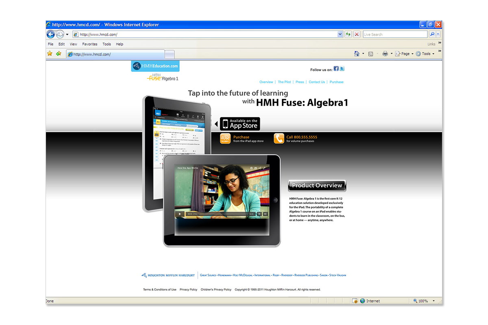This screenshot has height=325, width=488.
Task: Click the Houghton Mifflin Harcourt footer logo
Action: click(x=168, y=275)
